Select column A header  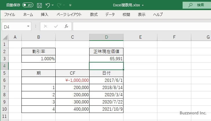(x=15, y=37)
